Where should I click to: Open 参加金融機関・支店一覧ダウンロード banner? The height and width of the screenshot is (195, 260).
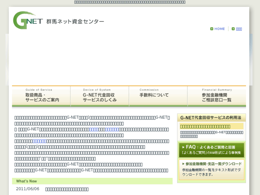(211, 170)
